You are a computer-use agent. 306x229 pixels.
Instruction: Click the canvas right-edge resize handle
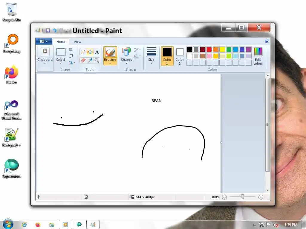(221, 143)
